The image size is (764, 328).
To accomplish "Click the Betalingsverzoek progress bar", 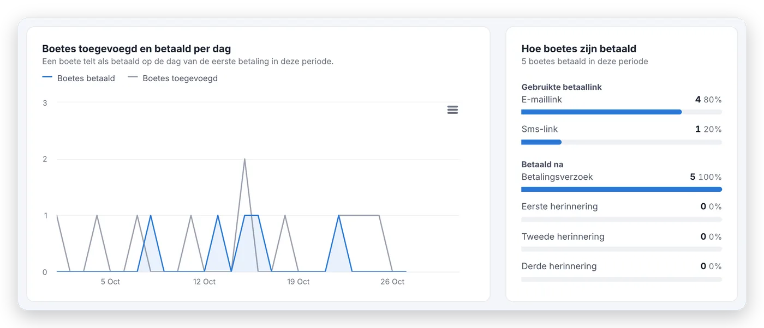I will click(x=622, y=190).
